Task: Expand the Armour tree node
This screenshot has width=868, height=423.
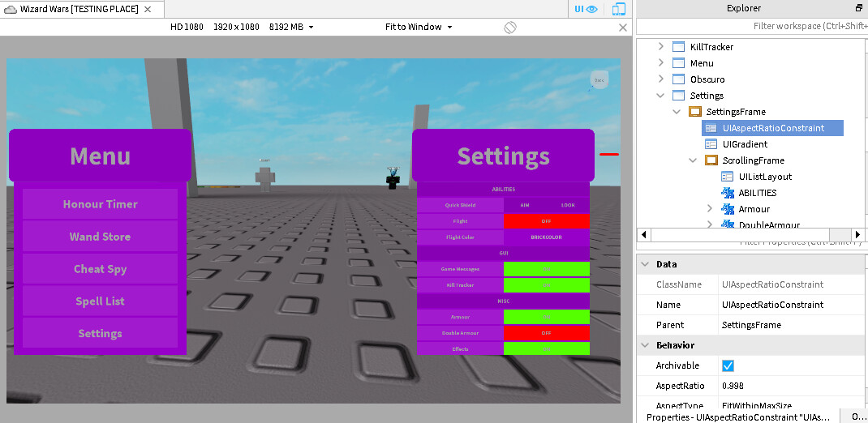Action: click(x=709, y=209)
